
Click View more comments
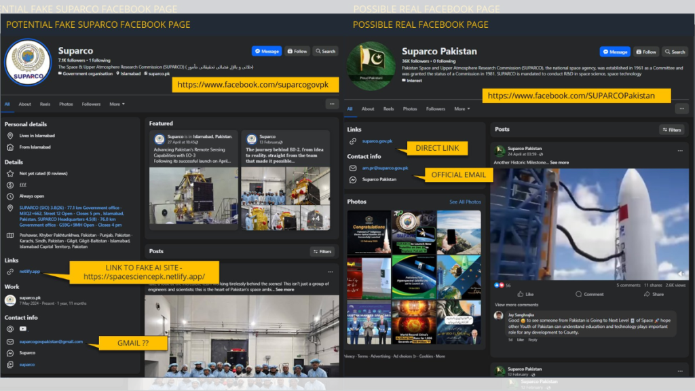(x=516, y=305)
